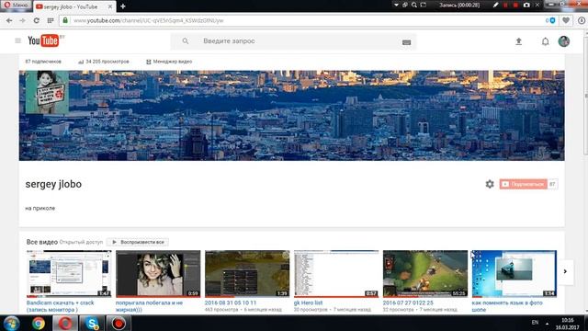Go to YouTube home via logo

[43, 40]
